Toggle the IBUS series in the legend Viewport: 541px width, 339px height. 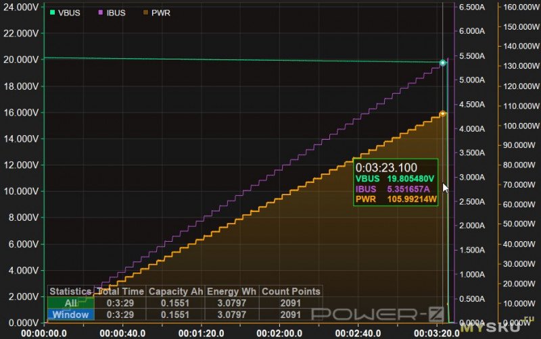pos(112,13)
